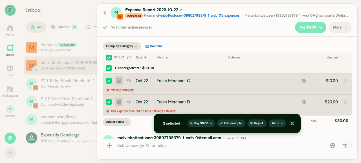This screenshot has height=163, width=361.
Task: Click the gray plus button in sidebar
Action: 10,153
